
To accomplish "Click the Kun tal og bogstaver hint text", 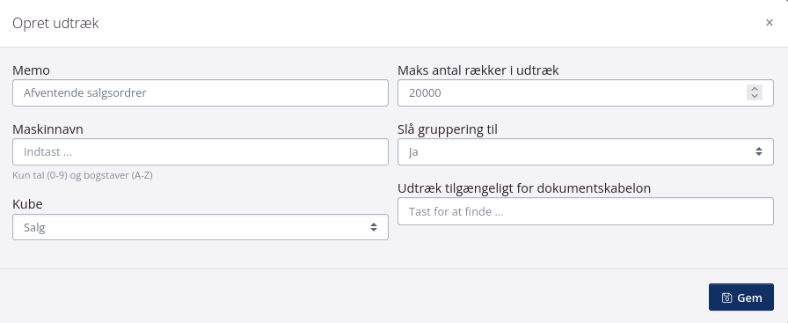I will (x=83, y=175).
